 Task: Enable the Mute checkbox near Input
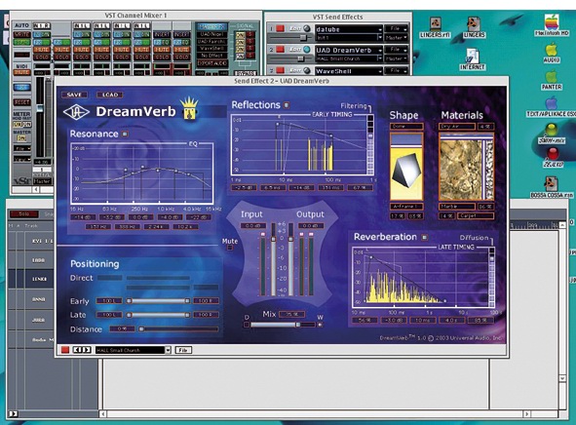(230, 248)
